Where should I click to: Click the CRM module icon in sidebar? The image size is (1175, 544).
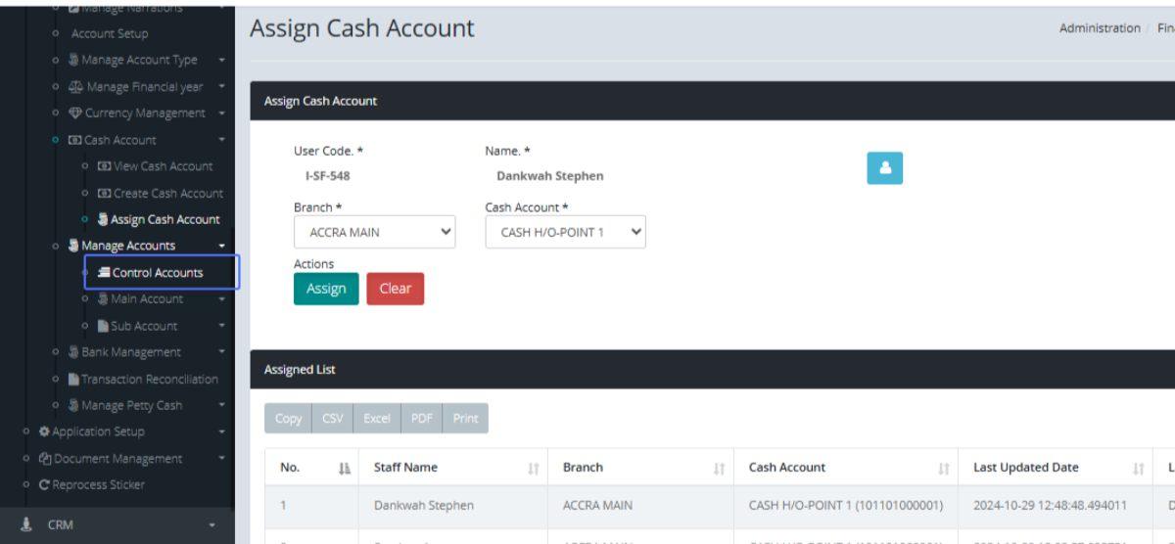[x=26, y=524]
